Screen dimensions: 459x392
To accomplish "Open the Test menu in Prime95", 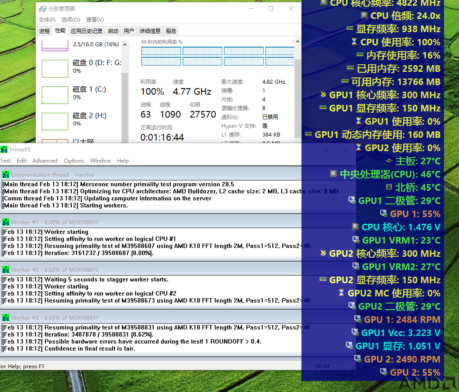I will pos(5,161).
